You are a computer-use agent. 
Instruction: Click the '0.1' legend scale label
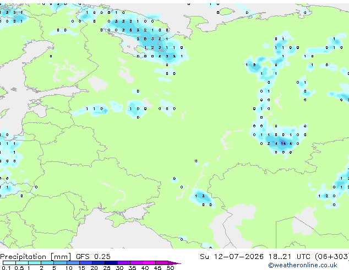(x=6, y=268)
